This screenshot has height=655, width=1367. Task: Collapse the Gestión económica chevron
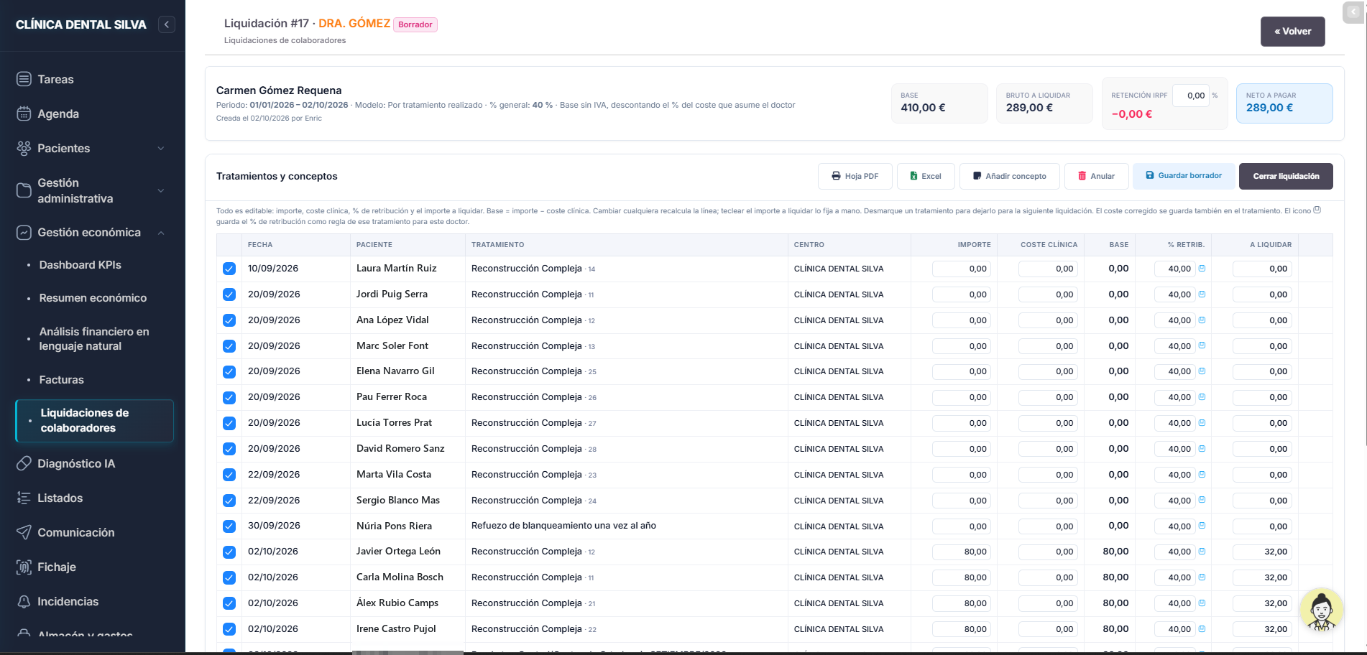[161, 233]
